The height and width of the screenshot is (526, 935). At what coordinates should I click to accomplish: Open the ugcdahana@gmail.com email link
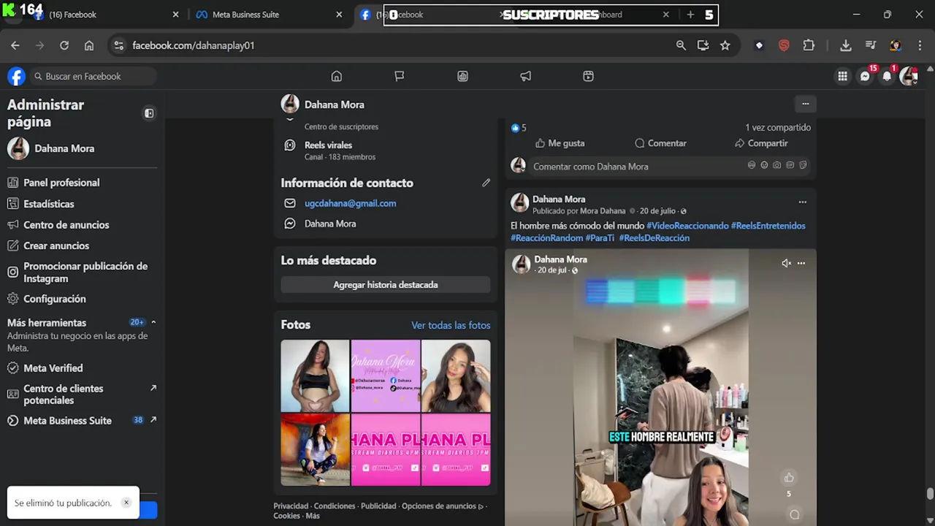(x=351, y=203)
